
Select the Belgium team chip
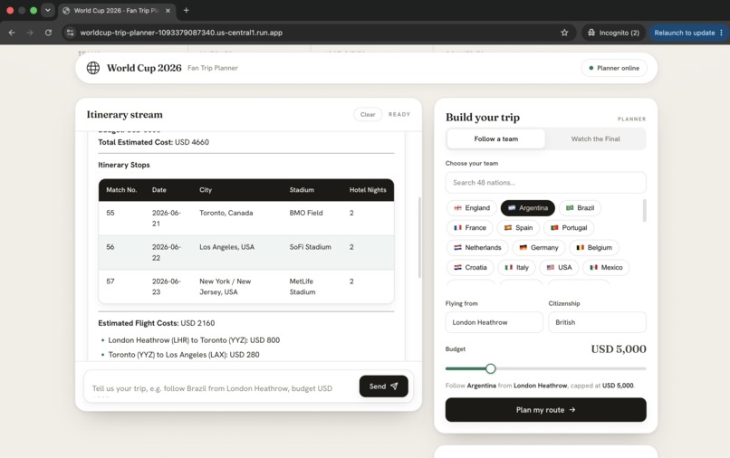point(594,248)
